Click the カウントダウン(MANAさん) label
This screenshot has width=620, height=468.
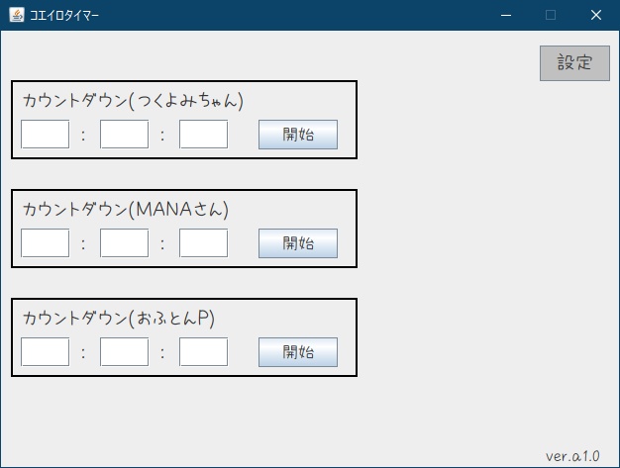[x=126, y=210]
